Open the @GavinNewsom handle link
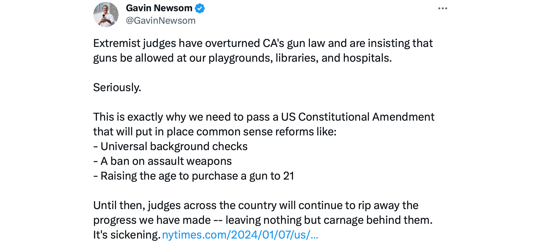Viewport: 539px width, 244px height. tap(161, 21)
